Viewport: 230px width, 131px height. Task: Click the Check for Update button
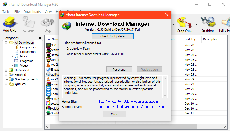pyautogui.click(x=113, y=36)
